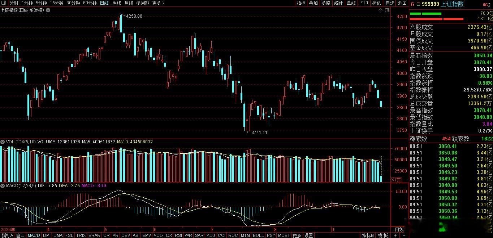Open the 日线 period selector beside the date axis
493x238 pixels.
(x=399, y=229)
